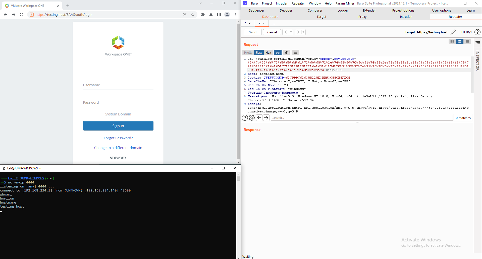Switch to the Sequencer tab
This screenshot has width=482, height=259.
tap(256, 10)
